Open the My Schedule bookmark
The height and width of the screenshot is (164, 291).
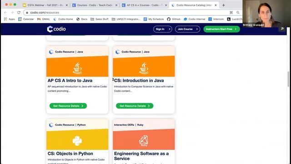154,19
